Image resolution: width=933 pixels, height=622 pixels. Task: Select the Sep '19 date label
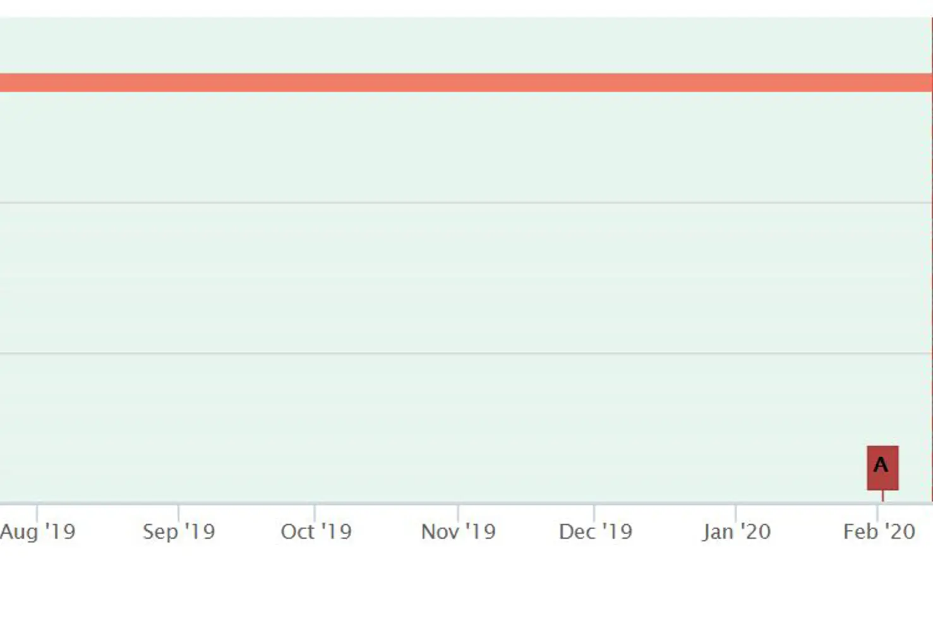coord(179,532)
